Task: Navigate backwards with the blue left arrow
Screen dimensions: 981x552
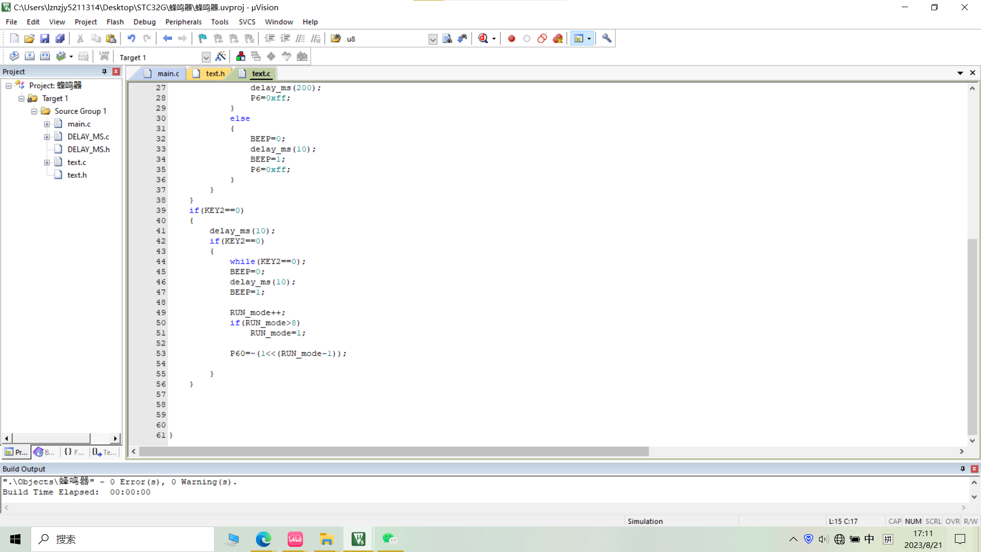Action: pos(167,38)
